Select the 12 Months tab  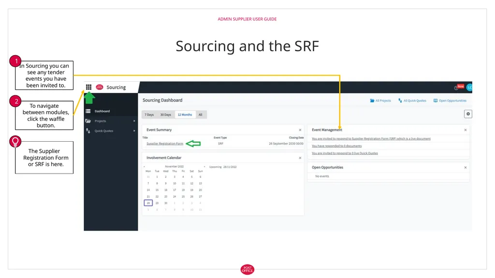[x=185, y=115]
